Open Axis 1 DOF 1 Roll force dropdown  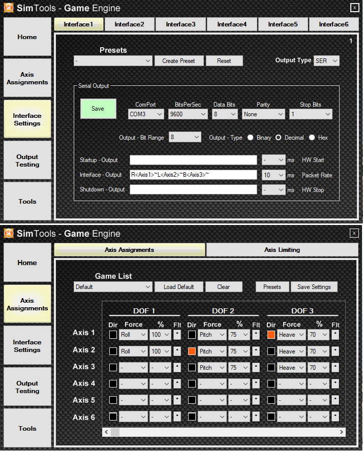133,335
